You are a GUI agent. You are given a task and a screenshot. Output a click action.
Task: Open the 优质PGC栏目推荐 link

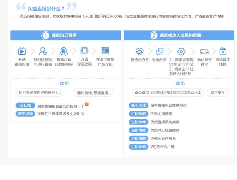point(165,130)
